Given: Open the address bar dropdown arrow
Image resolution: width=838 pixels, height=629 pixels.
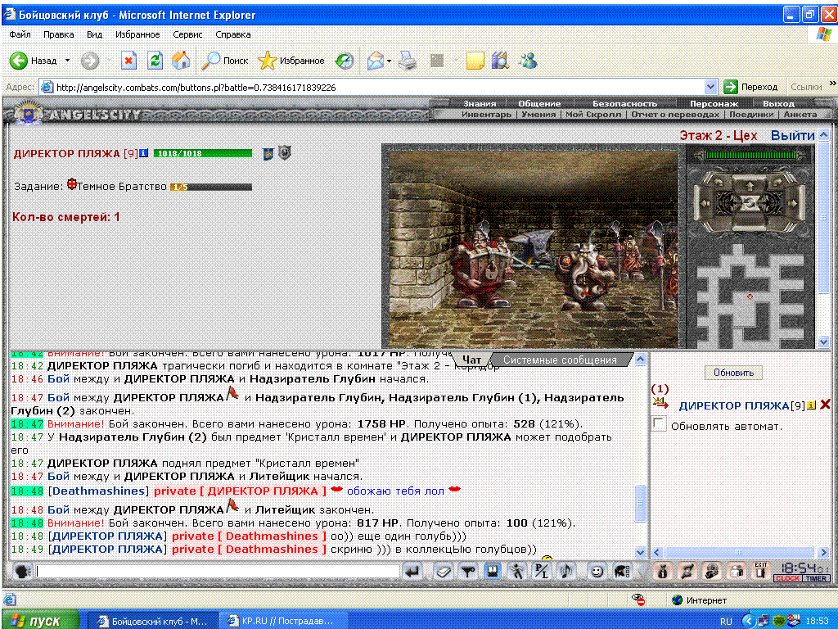Looking at the screenshot, I should click(710, 87).
